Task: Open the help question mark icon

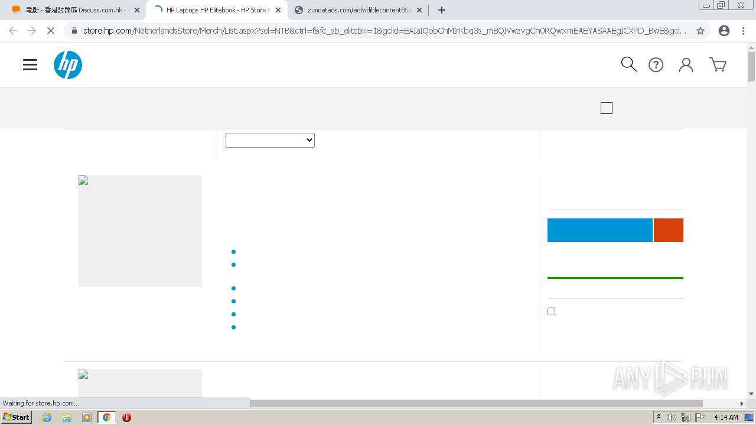Action: 656,65
